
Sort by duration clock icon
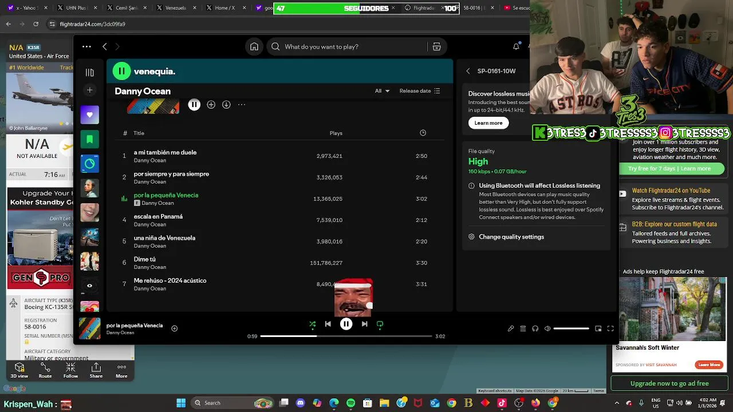tap(423, 133)
